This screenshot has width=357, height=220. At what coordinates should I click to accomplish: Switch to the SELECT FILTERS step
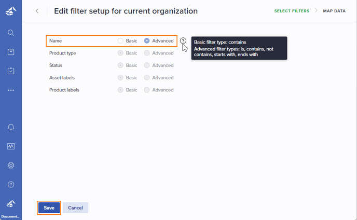[x=292, y=11]
